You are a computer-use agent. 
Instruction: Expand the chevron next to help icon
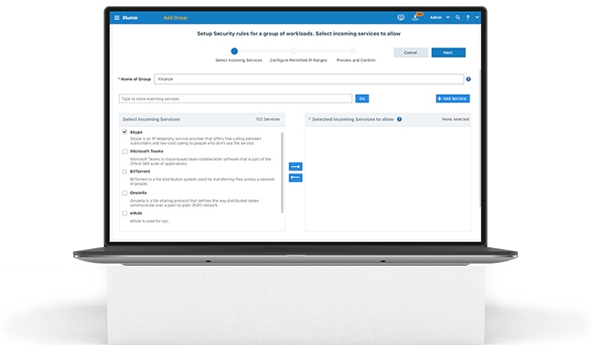coord(478,17)
